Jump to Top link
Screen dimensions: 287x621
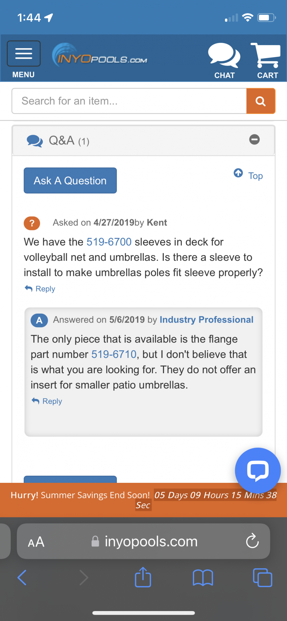[248, 175]
